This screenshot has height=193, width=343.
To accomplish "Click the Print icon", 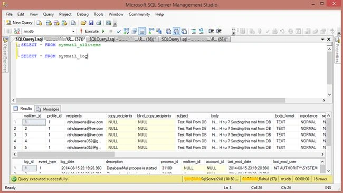I will click(99, 23).
